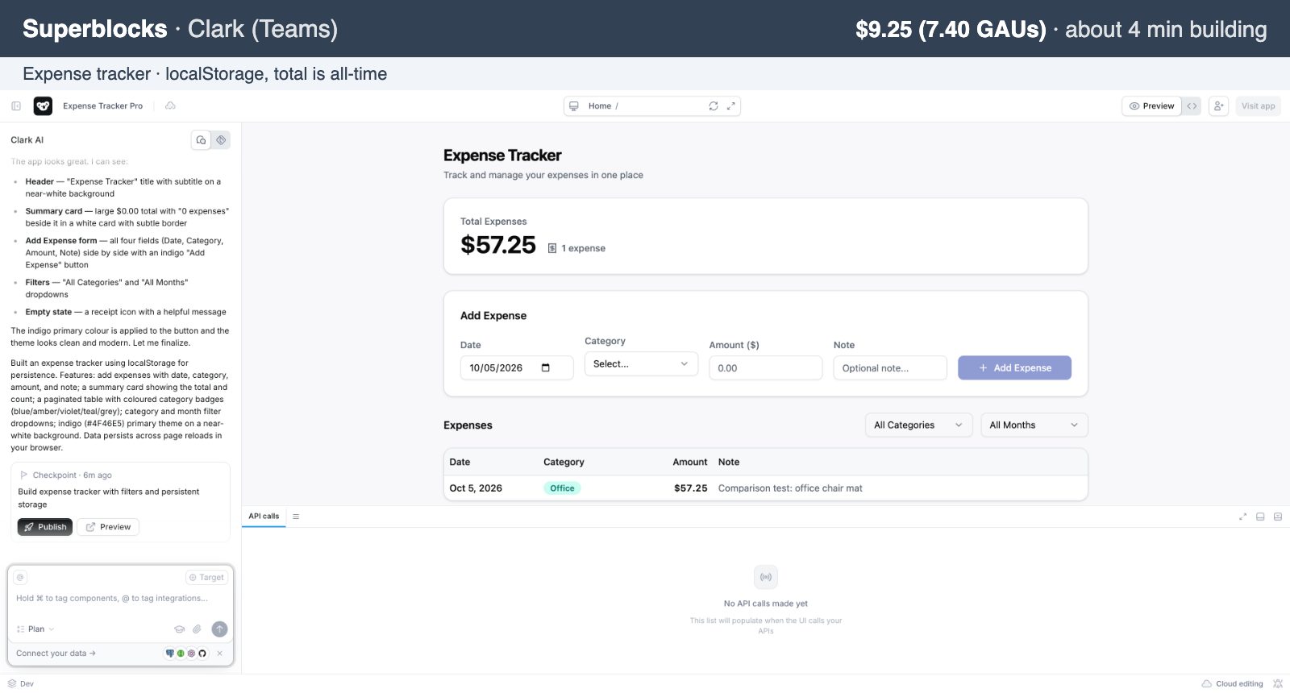The width and height of the screenshot is (1290, 693).
Task: Click the Amount input field
Action: 765,368
